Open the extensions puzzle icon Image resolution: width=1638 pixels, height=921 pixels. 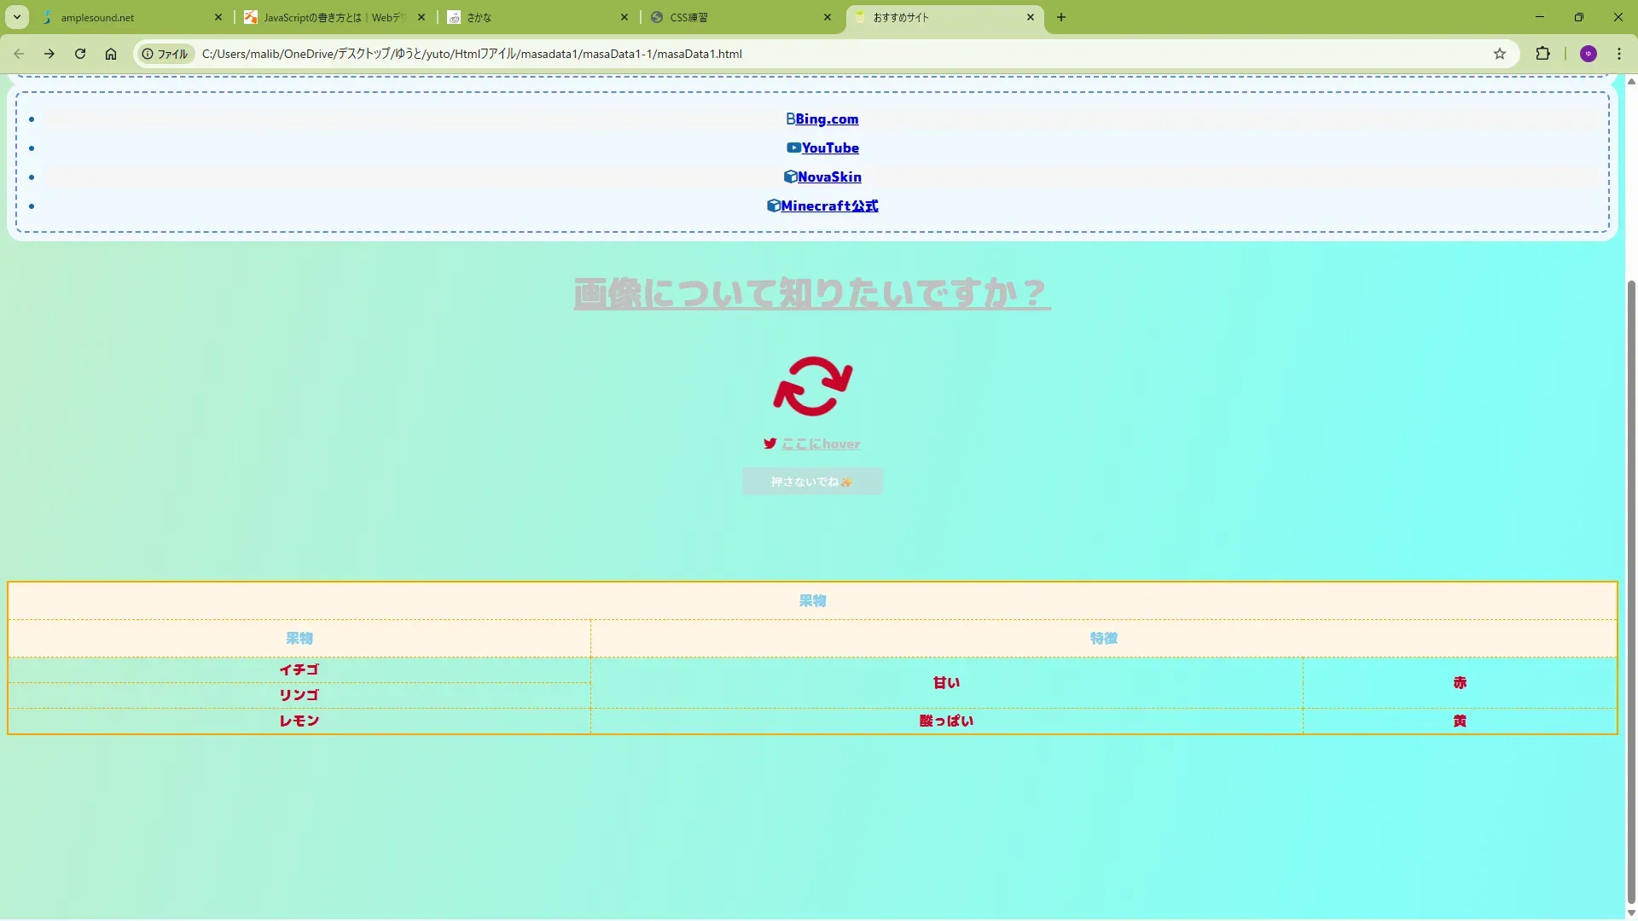pos(1542,54)
